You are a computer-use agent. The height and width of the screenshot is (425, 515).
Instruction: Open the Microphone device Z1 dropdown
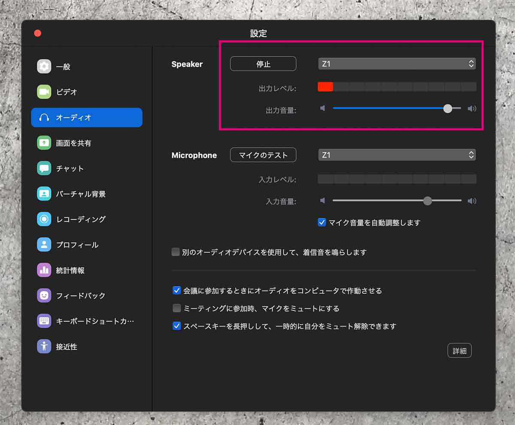pos(397,155)
